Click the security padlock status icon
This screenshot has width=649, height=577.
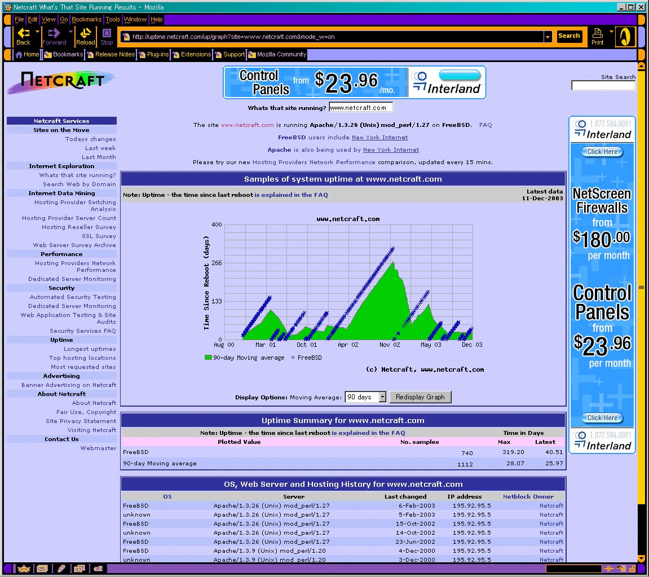632,569
